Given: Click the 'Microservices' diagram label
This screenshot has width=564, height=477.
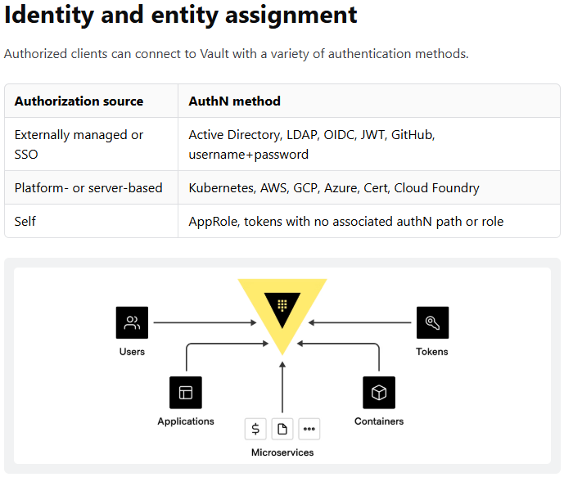Looking at the screenshot, I should [x=282, y=452].
